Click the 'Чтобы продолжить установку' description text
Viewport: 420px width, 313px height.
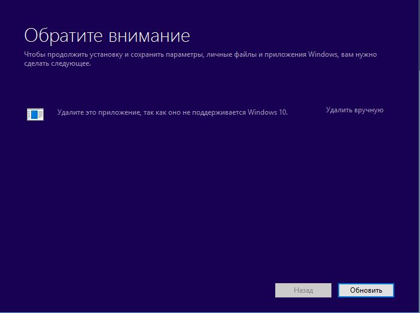[200, 59]
